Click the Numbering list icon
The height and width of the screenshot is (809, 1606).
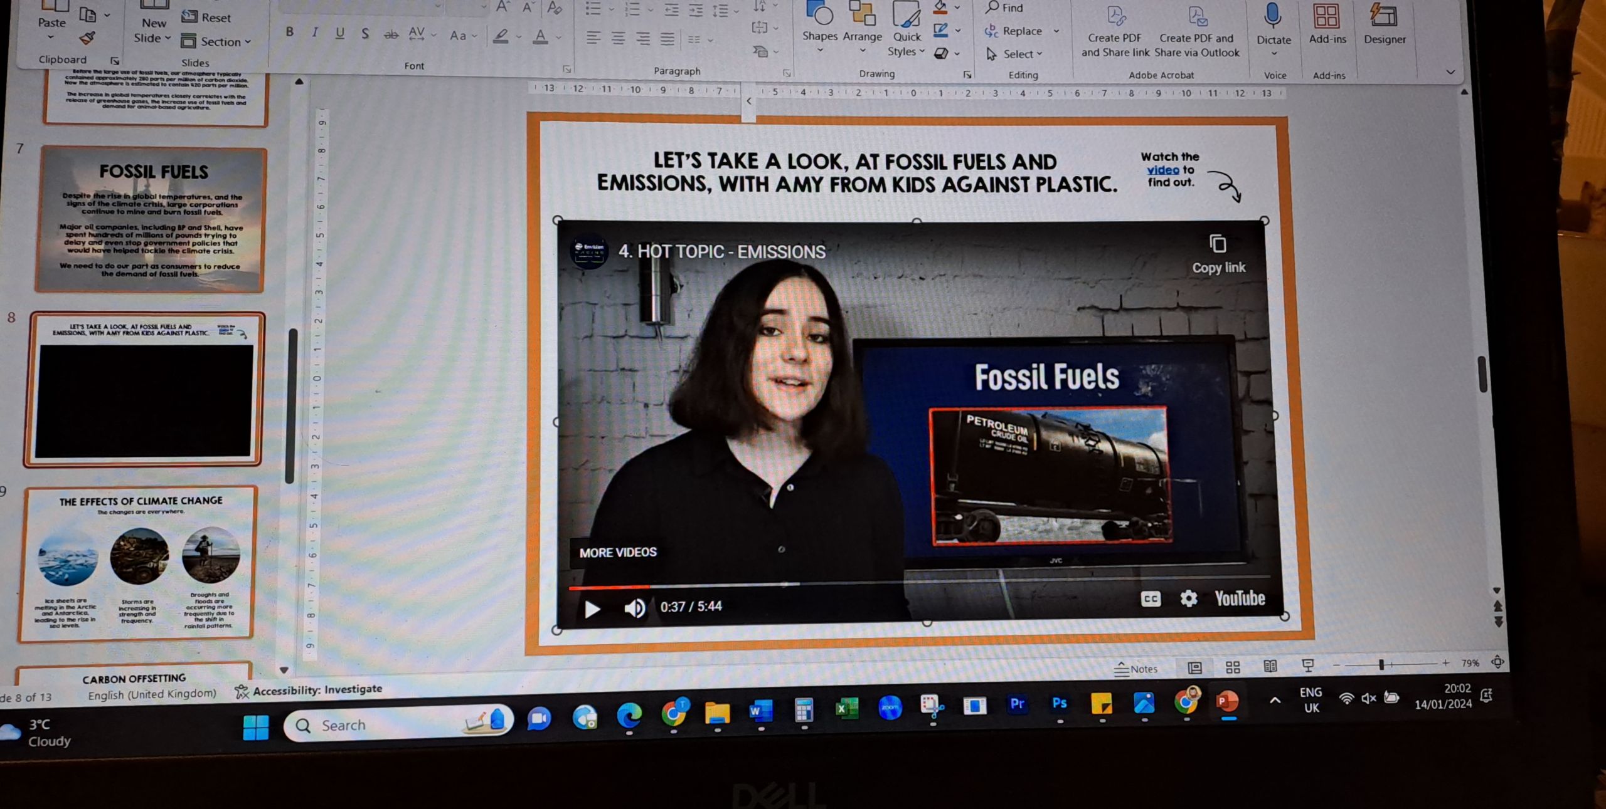click(x=632, y=9)
